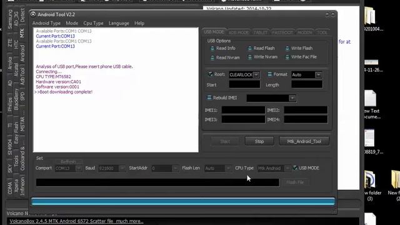400x225 pixels.
Task: Open the Android Type menu
Action: click(46, 23)
